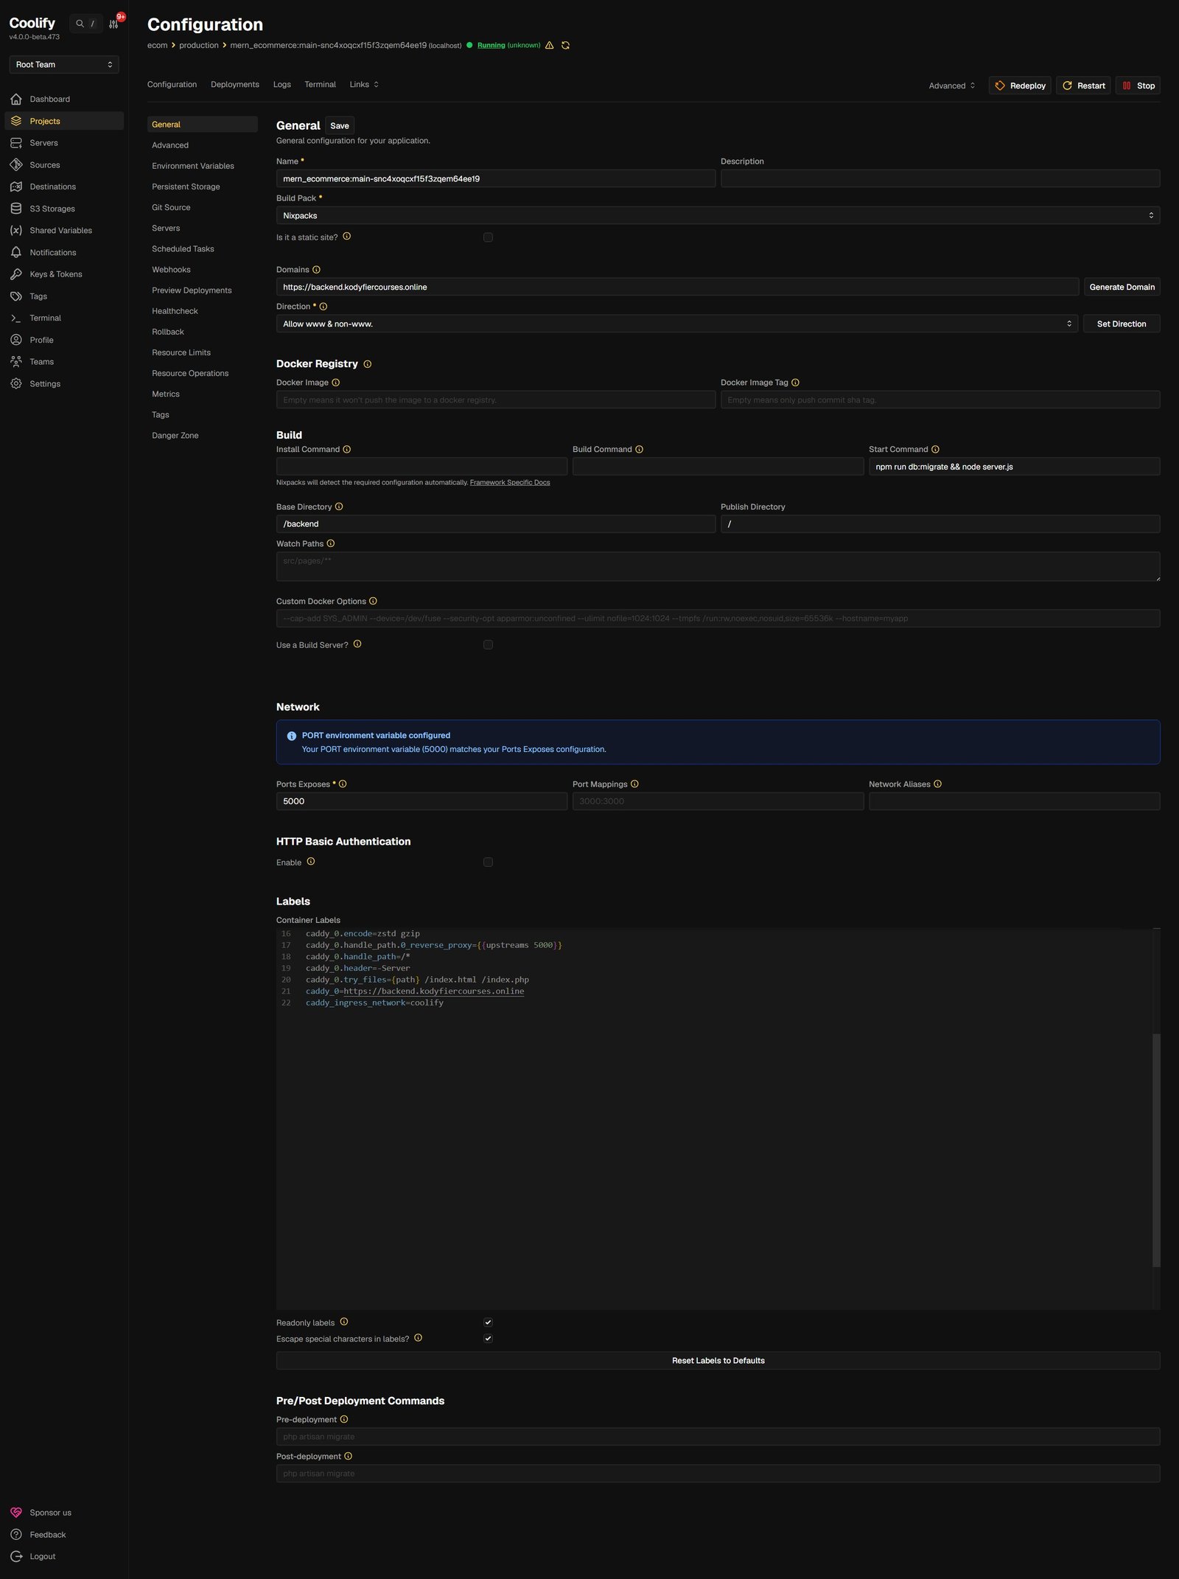Click the Set Direction button
Image resolution: width=1179 pixels, height=1579 pixels.
point(1122,324)
